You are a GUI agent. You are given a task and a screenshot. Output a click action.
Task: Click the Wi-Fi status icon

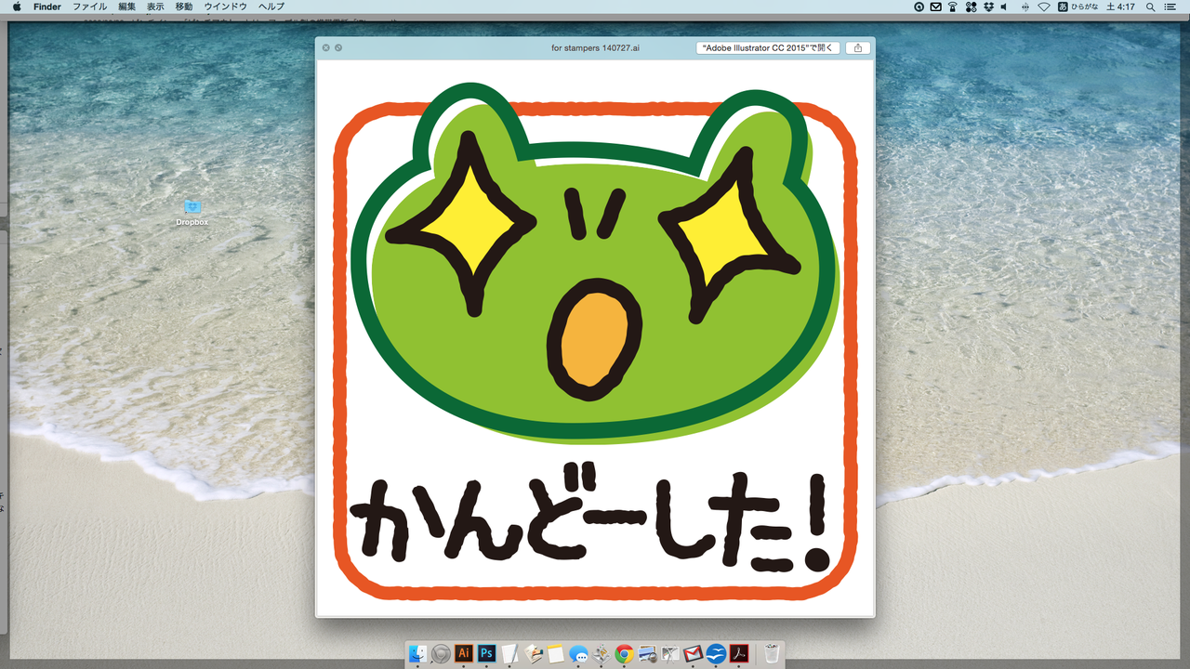[1043, 7]
